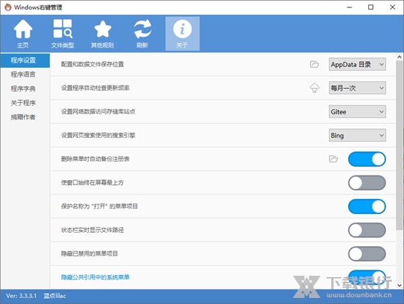Open the 主页 home icon
Image resolution: width=404 pixels, height=304 pixels.
coord(23,34)
